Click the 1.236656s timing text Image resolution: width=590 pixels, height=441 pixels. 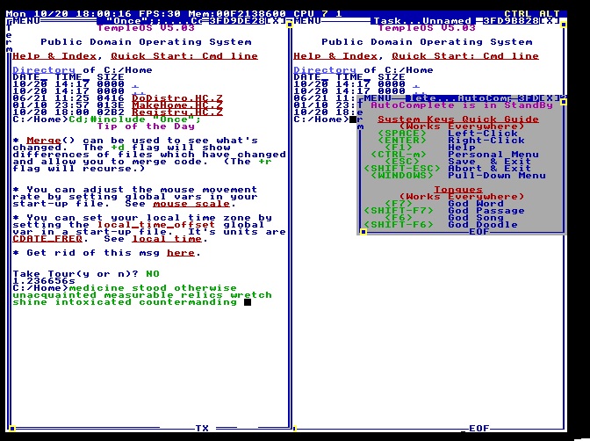pyautogui.click(x=44, y=281)
